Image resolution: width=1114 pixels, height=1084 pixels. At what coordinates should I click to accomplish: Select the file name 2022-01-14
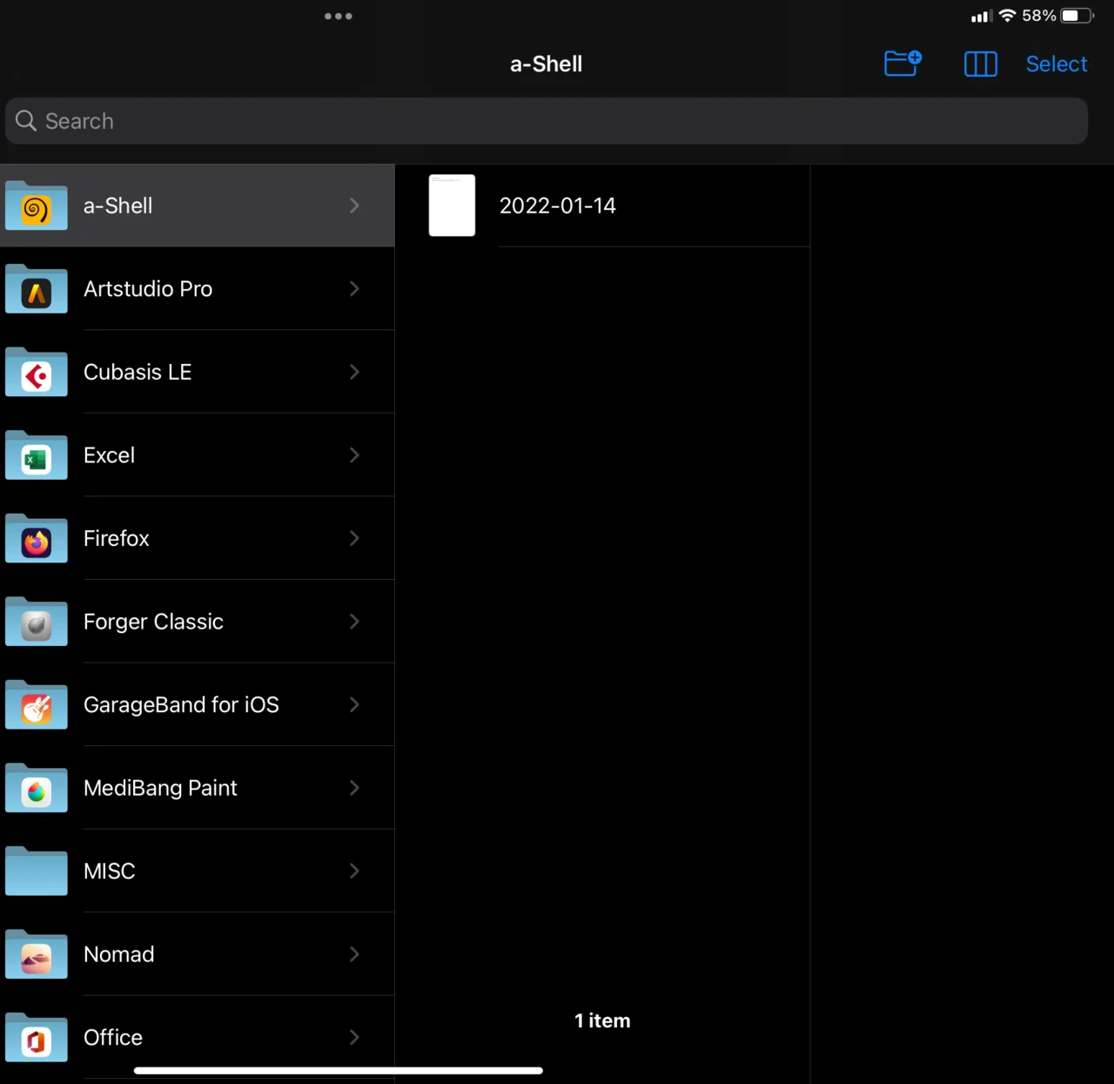point(558,205)
